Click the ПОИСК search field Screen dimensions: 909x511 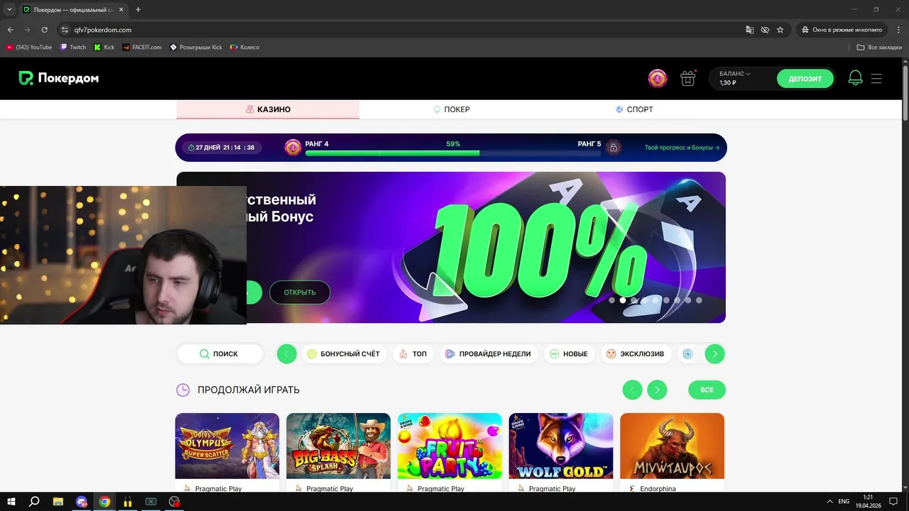point(219,353)
